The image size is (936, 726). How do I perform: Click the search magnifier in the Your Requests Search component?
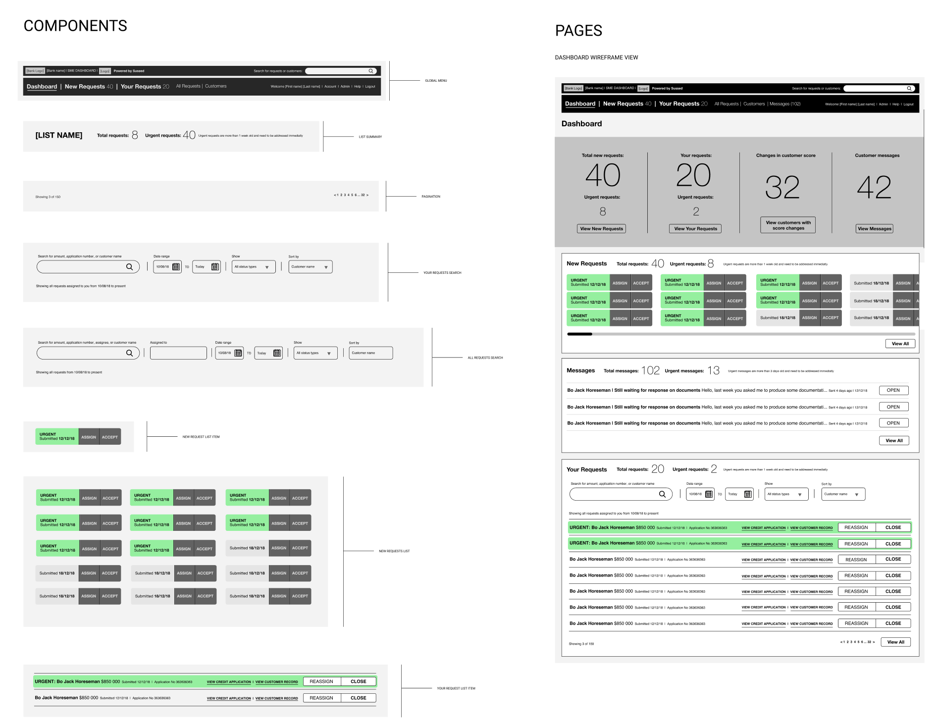[129, 267]
